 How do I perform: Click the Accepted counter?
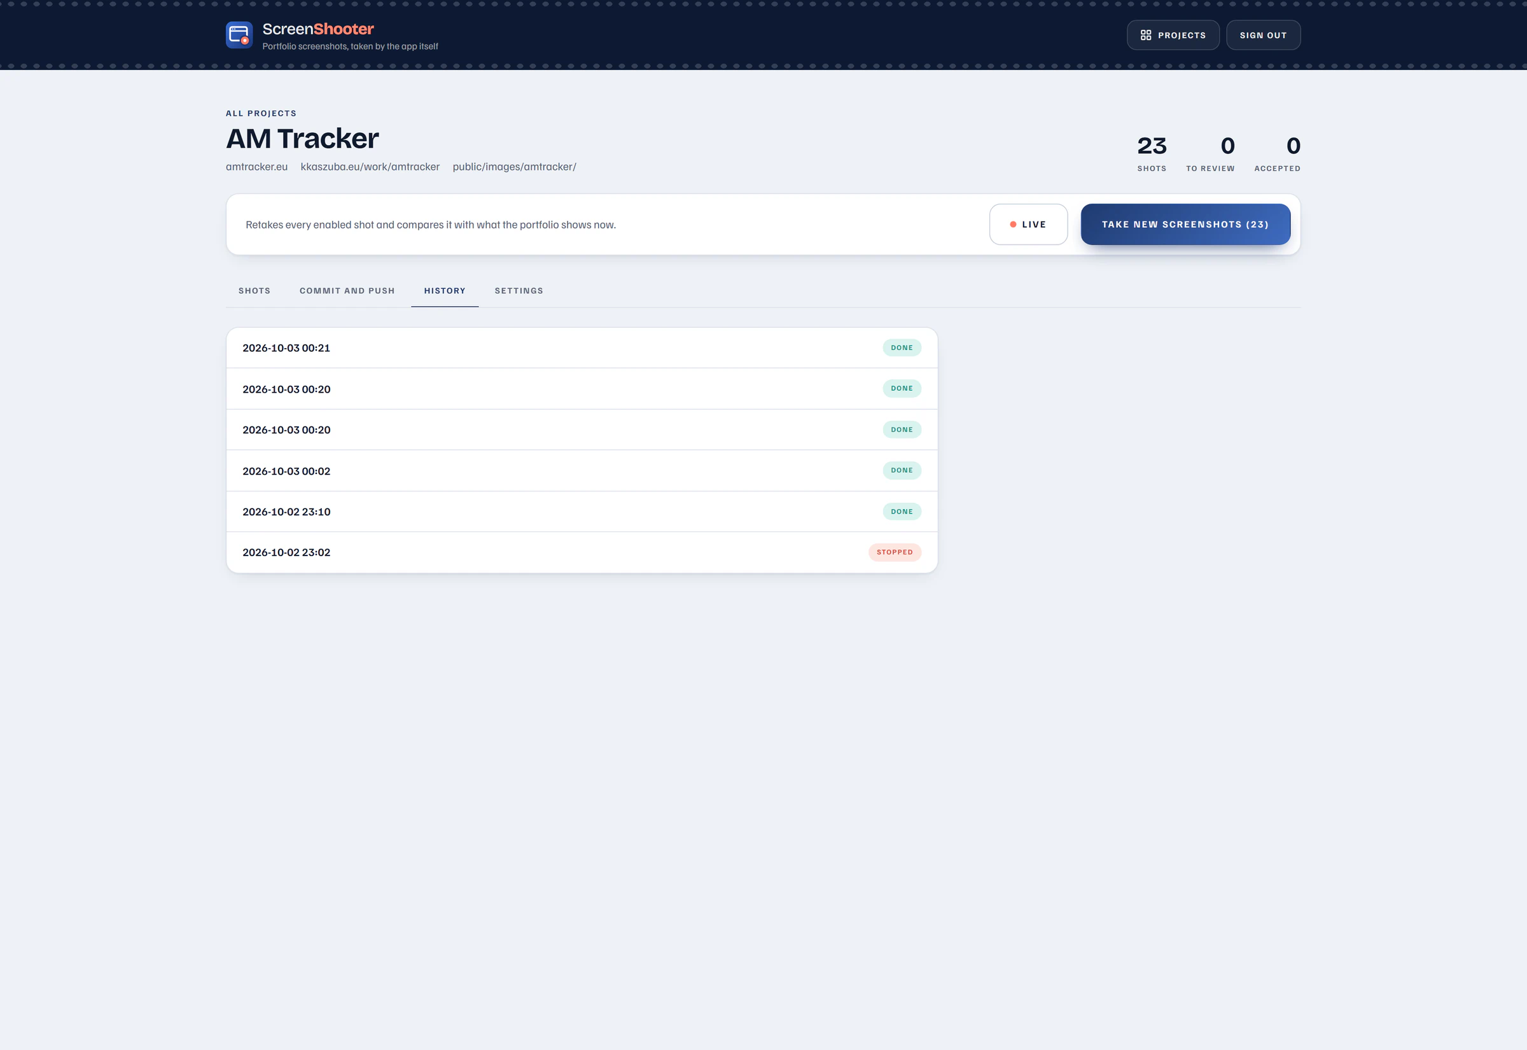tap(1277, 153)
